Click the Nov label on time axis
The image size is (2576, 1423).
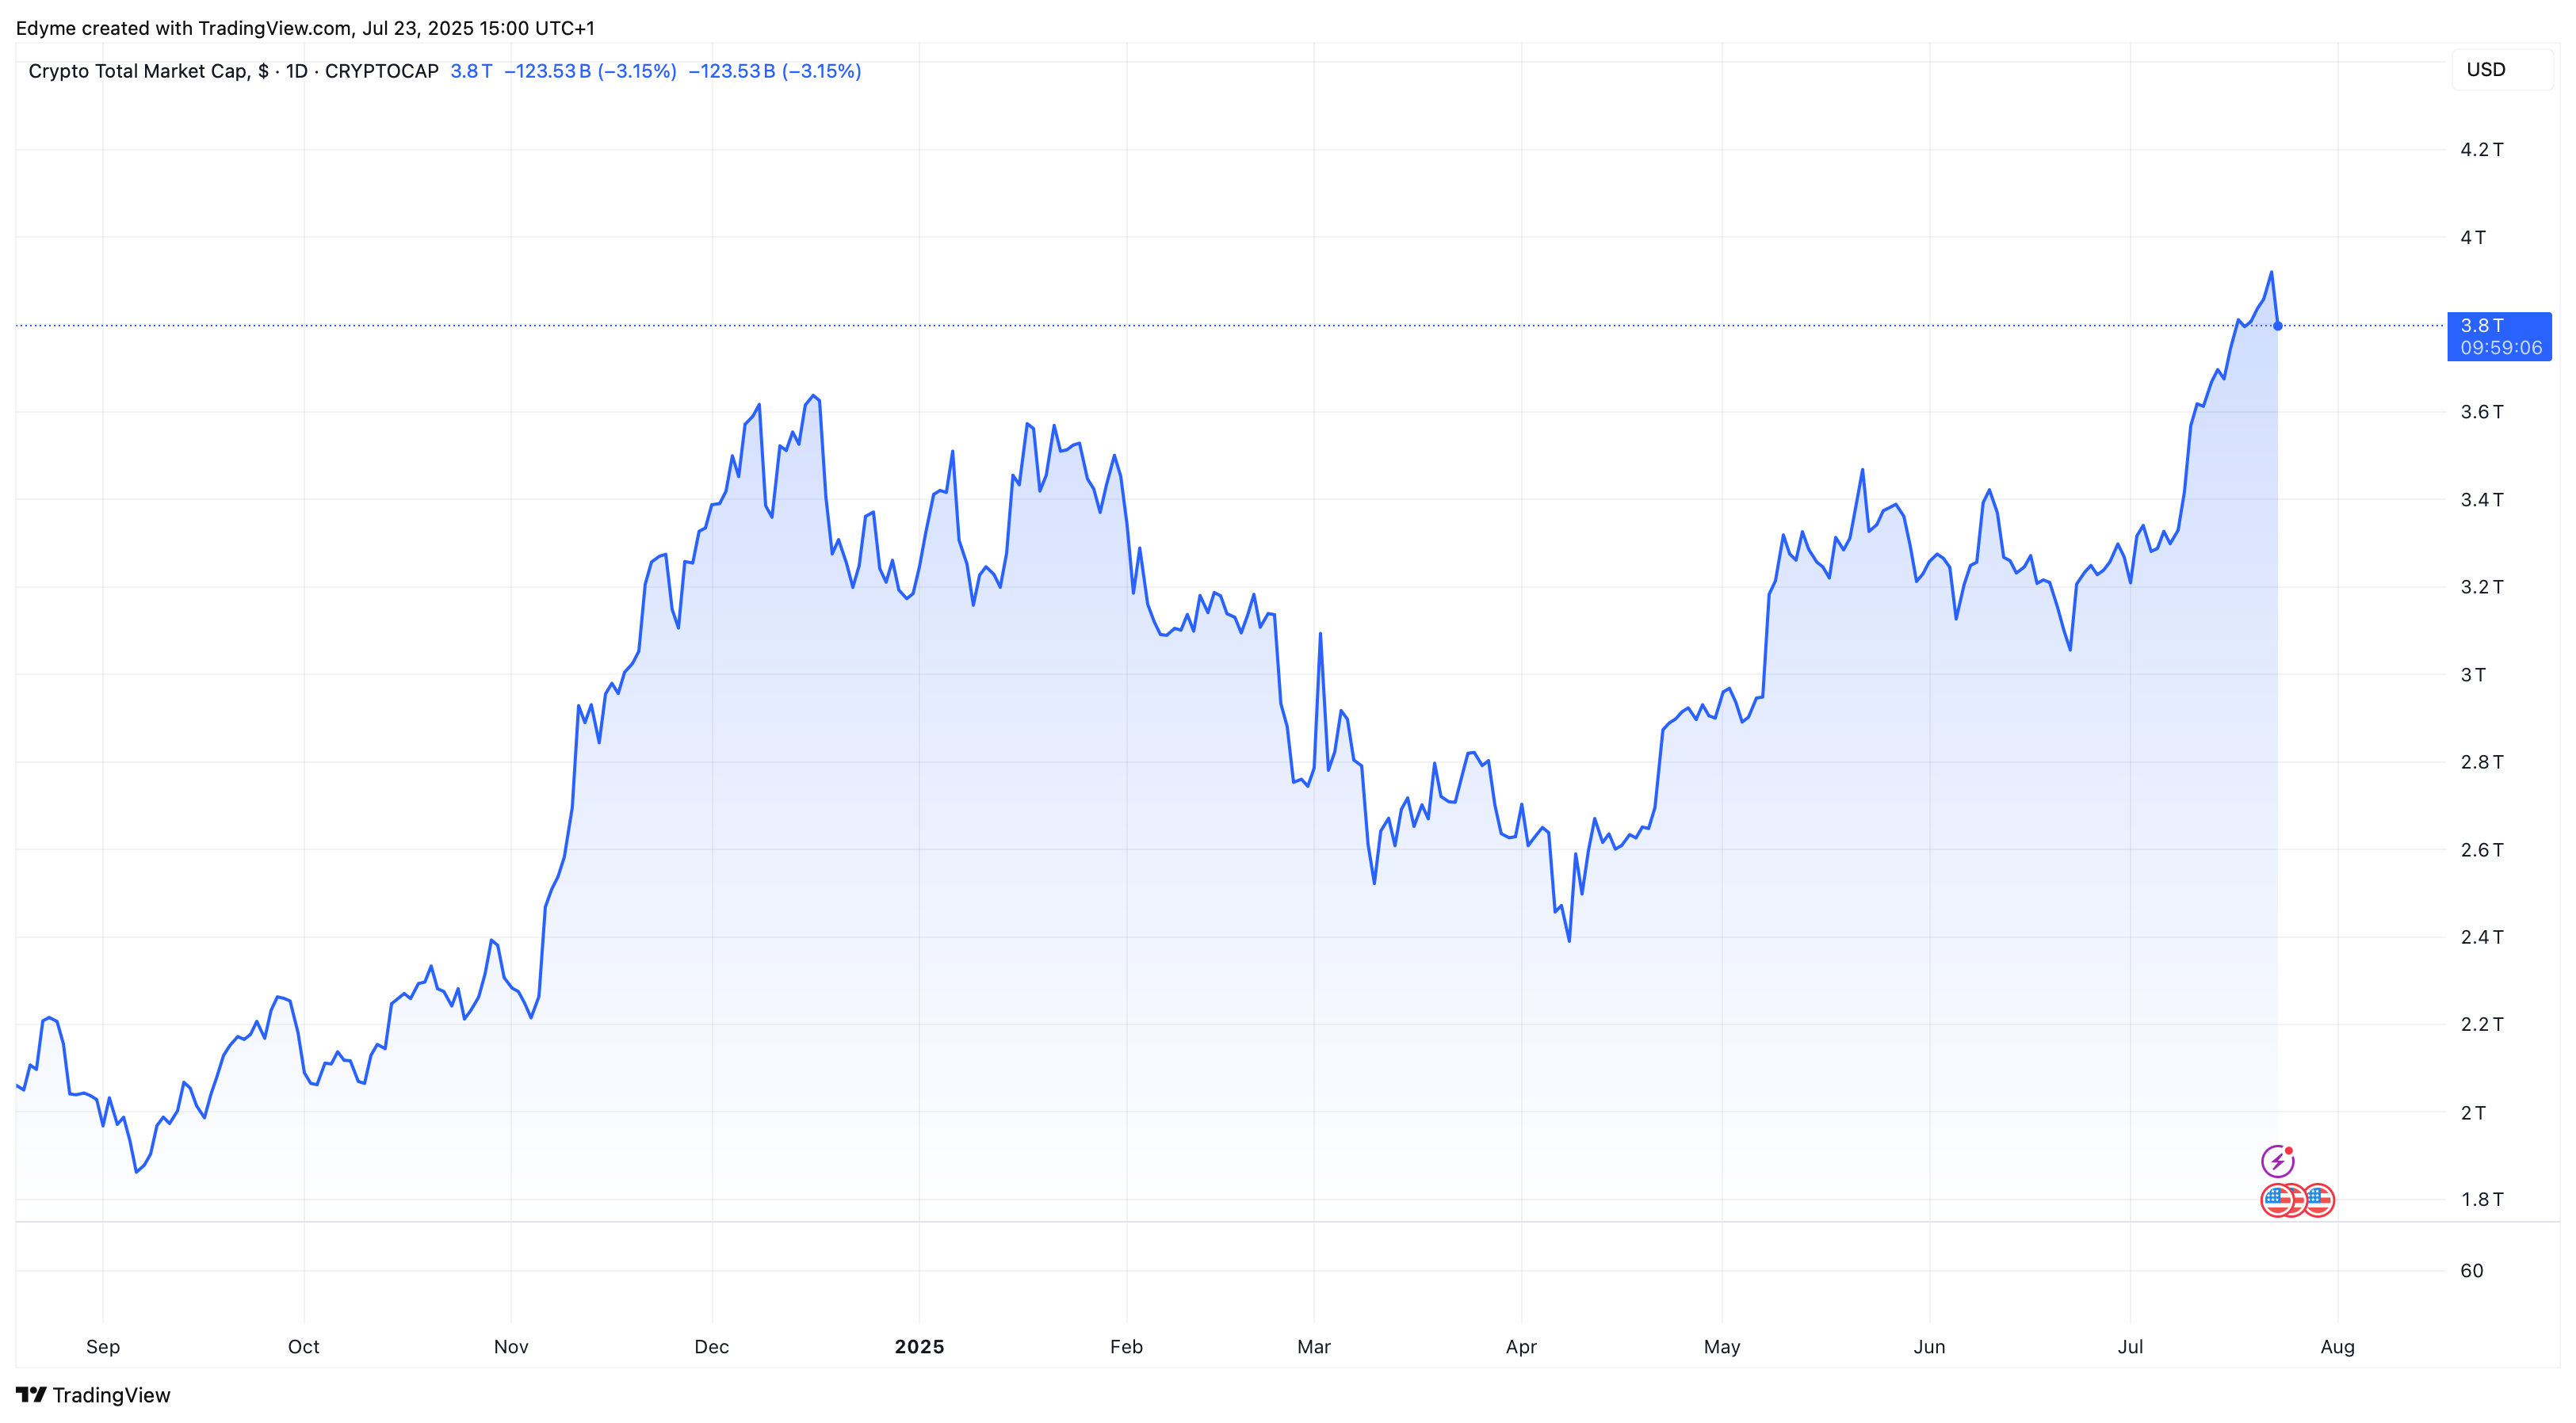pos(511,1347)
